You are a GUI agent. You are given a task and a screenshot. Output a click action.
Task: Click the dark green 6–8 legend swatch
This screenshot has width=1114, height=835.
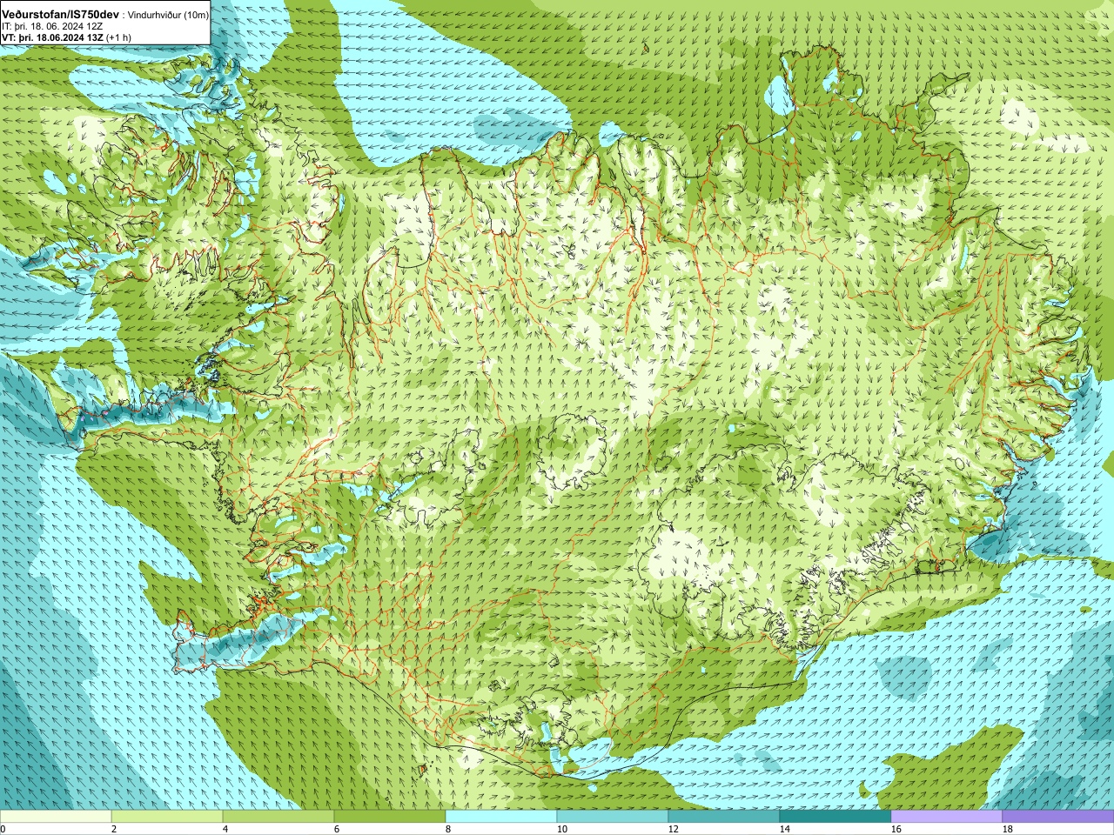[x=390, y=817]
